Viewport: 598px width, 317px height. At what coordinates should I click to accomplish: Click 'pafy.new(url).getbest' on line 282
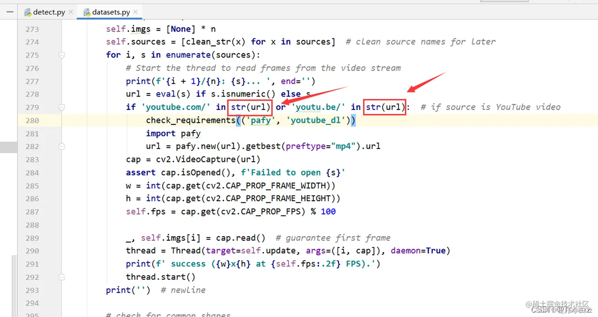click(229, 146)
